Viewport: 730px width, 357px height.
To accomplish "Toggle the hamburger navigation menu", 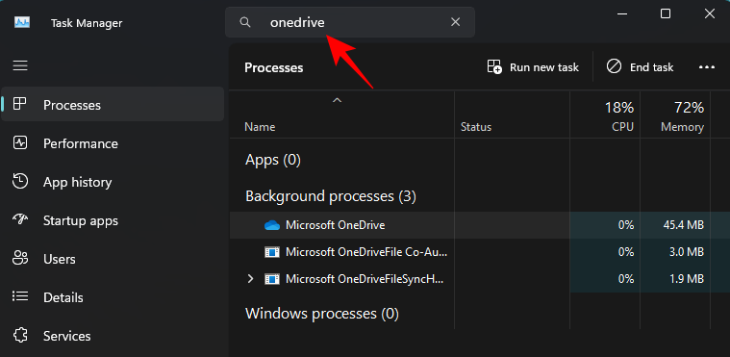I will click(20, 65).
